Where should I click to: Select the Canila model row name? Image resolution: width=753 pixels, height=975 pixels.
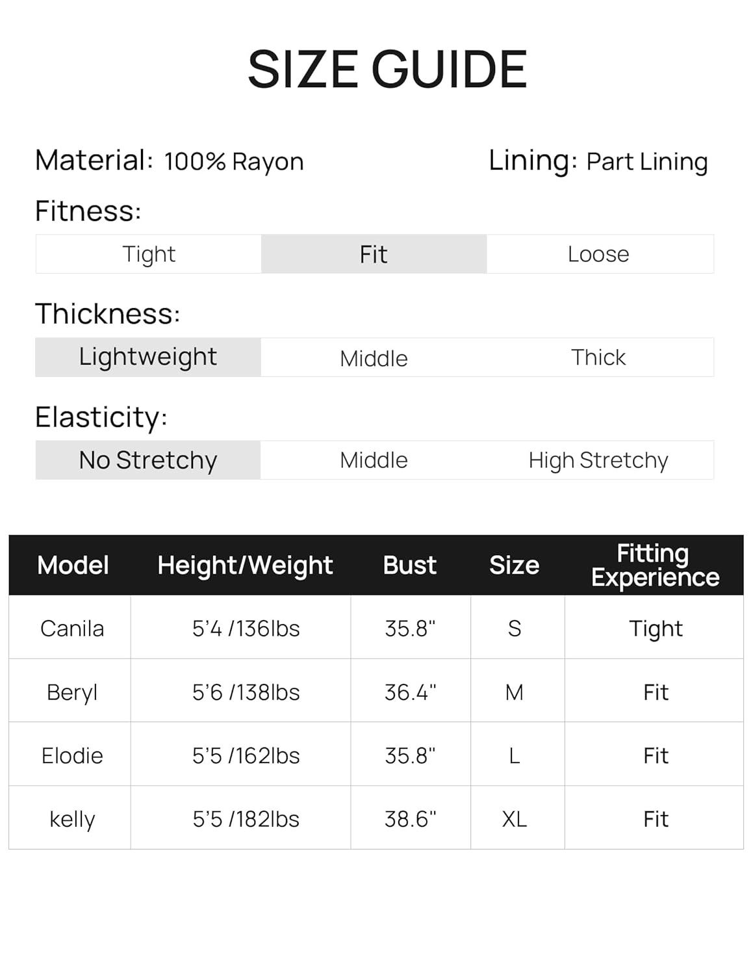pyautogui.click(x=72, y=629)
